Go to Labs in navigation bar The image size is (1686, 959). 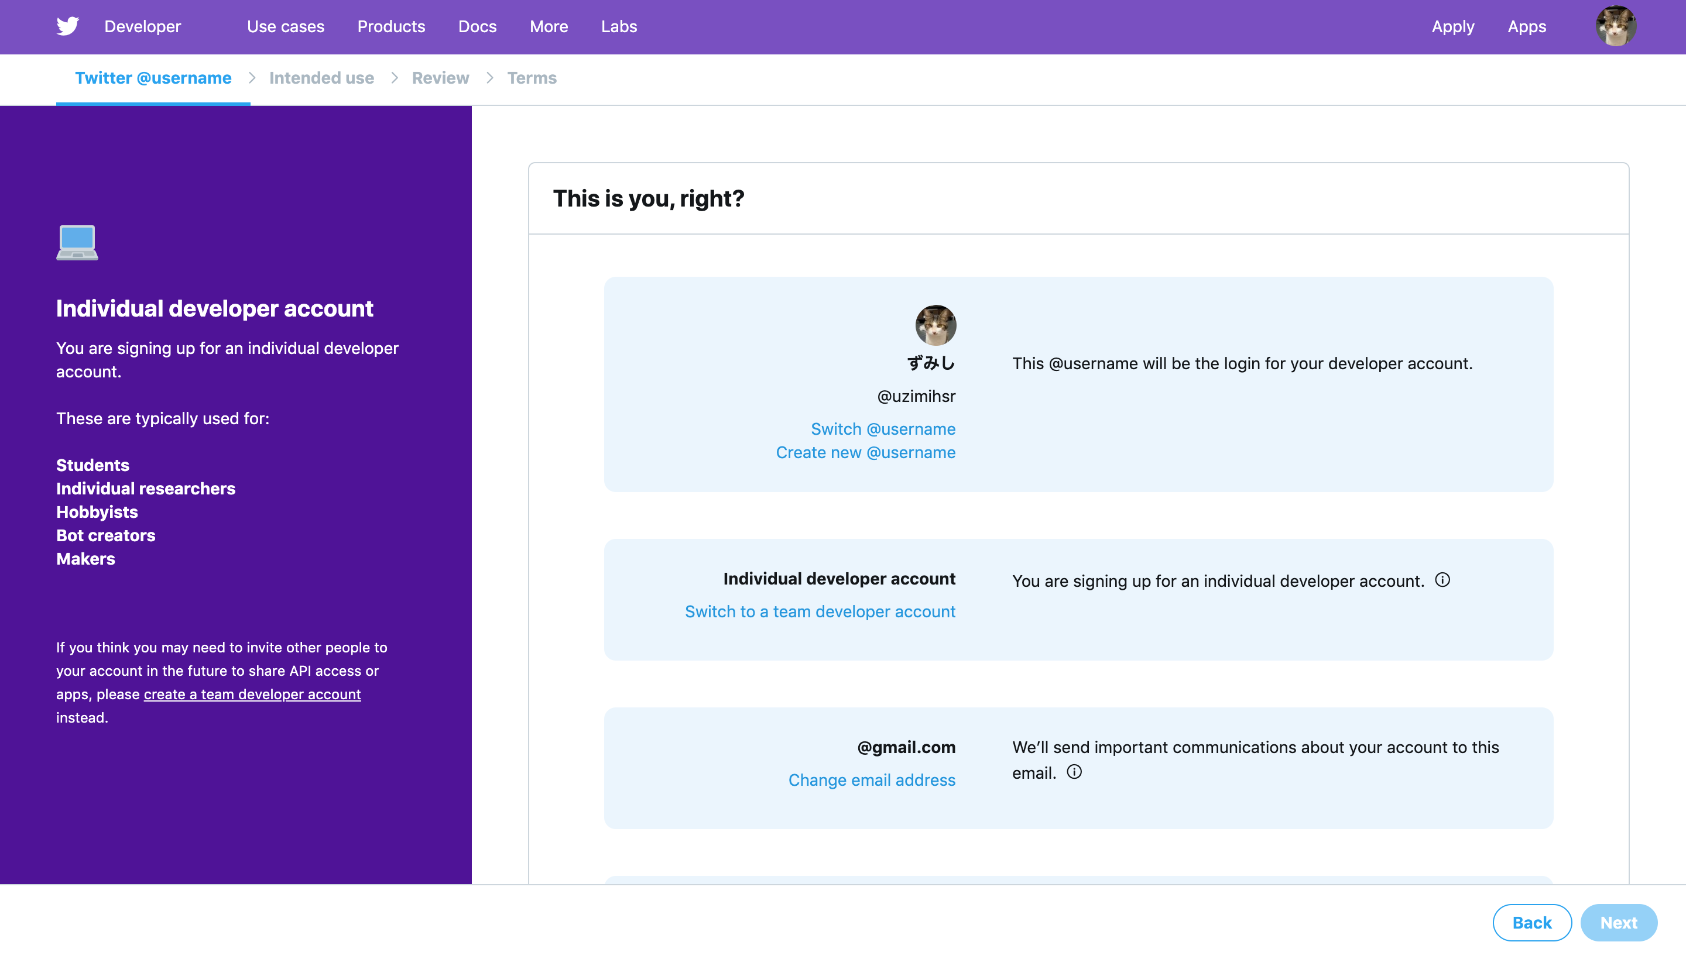(619, 26)
